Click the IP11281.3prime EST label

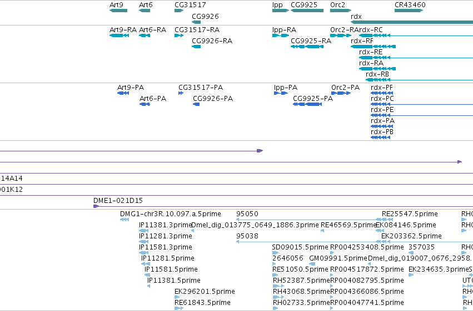[166, 236]
